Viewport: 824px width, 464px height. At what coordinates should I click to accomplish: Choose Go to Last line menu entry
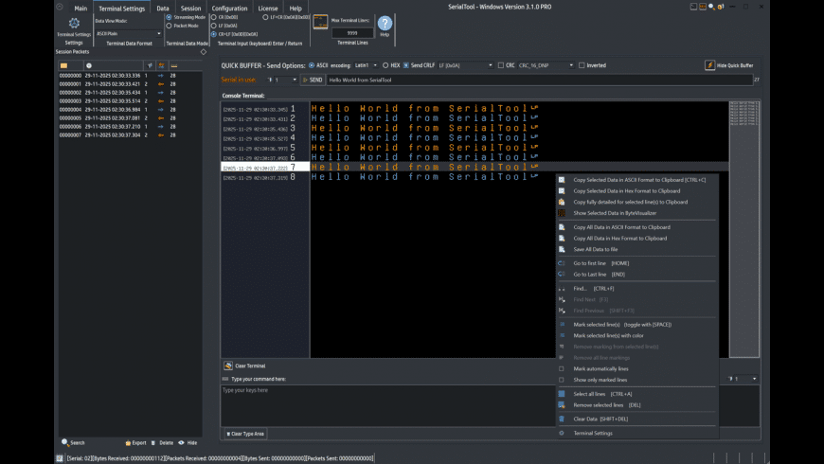[x=600, y=275]
